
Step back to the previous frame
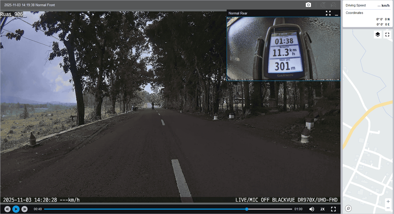(7, 209)
